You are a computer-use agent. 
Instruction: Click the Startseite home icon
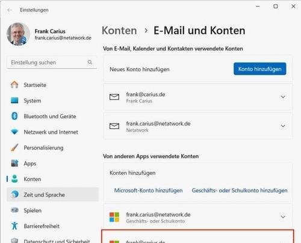click(14, 84)
